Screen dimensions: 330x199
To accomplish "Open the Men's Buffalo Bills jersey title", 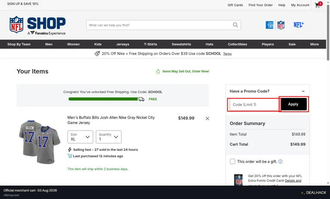I will (x=111, y=120).
